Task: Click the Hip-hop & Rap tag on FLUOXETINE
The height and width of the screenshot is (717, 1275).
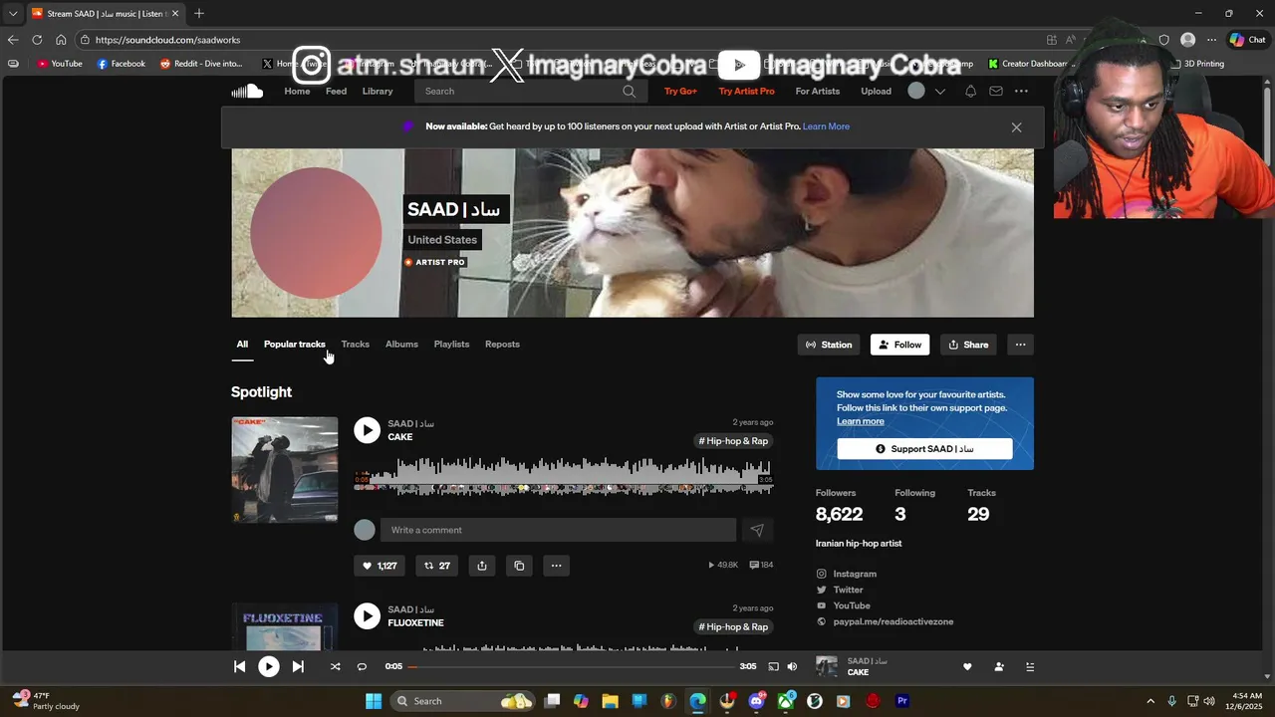Action: [x=733, y=627]
